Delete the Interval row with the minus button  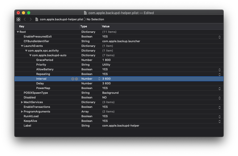76,79
